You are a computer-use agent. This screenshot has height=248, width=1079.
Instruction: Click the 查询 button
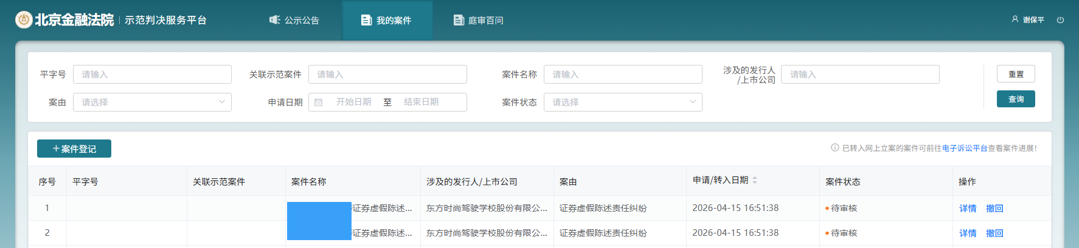(x=1016, y=99)
